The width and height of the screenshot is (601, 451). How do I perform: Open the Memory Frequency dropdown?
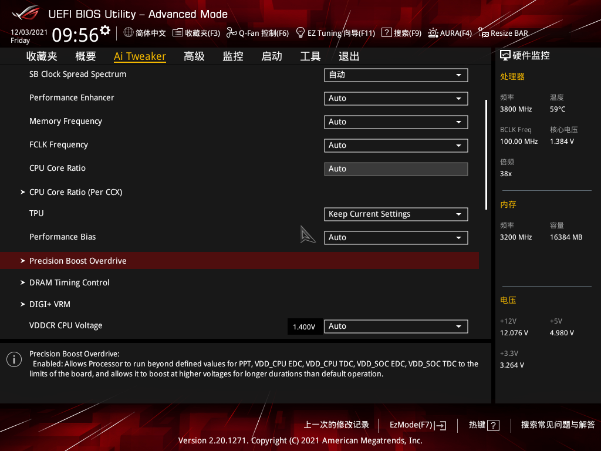(396, 122)
